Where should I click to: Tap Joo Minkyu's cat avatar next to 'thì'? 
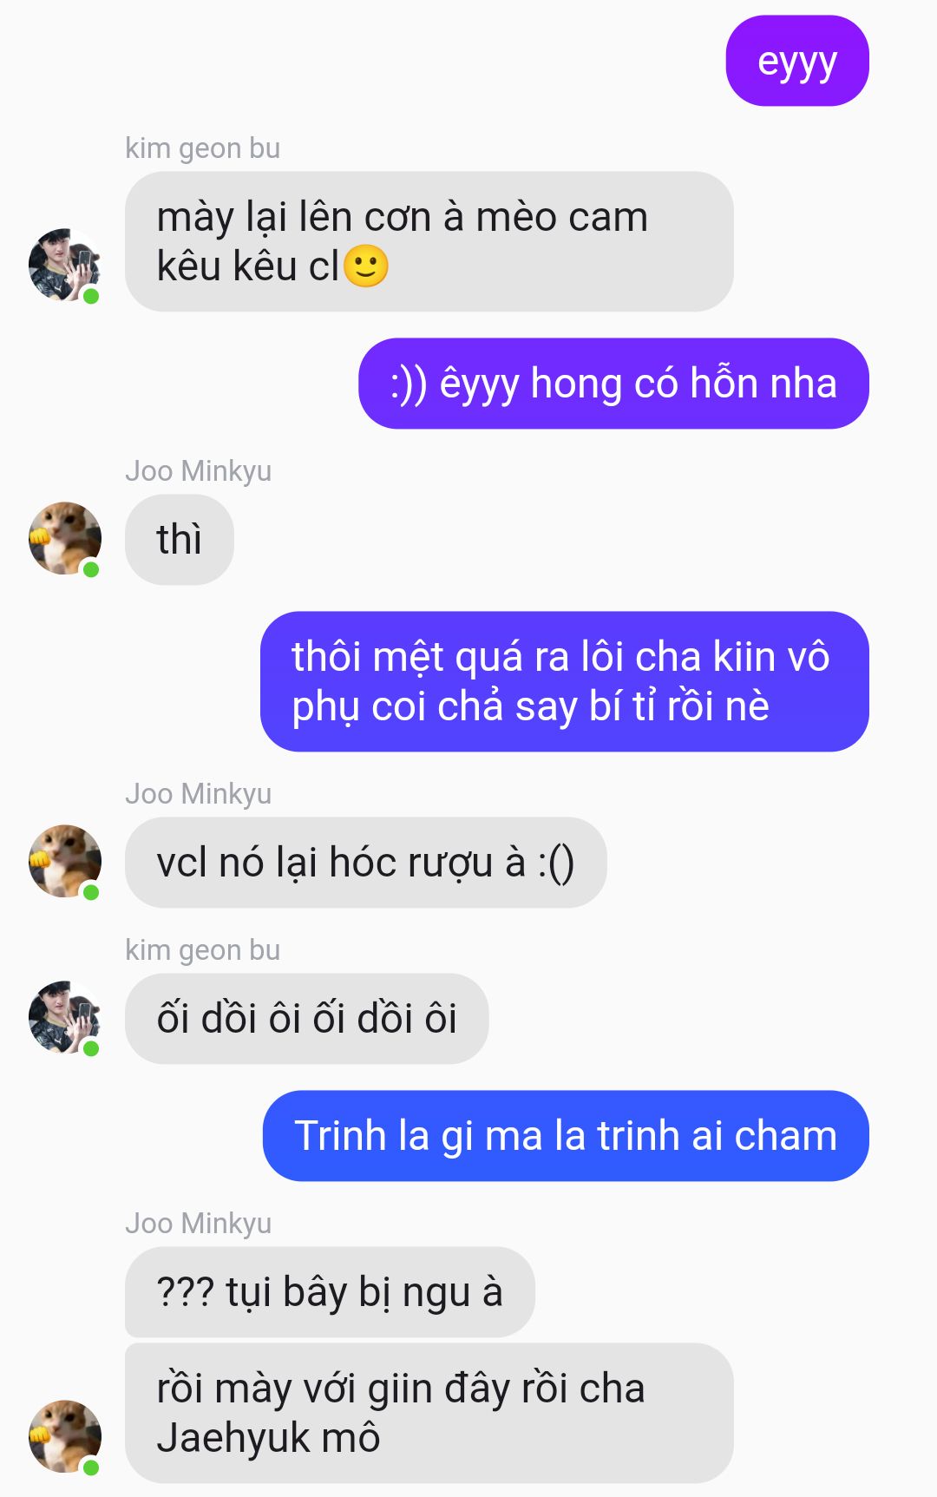coord(65,538)
